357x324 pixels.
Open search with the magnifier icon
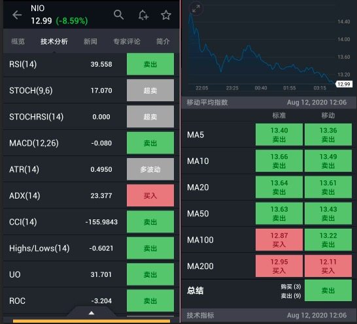[x=118, y=15]
